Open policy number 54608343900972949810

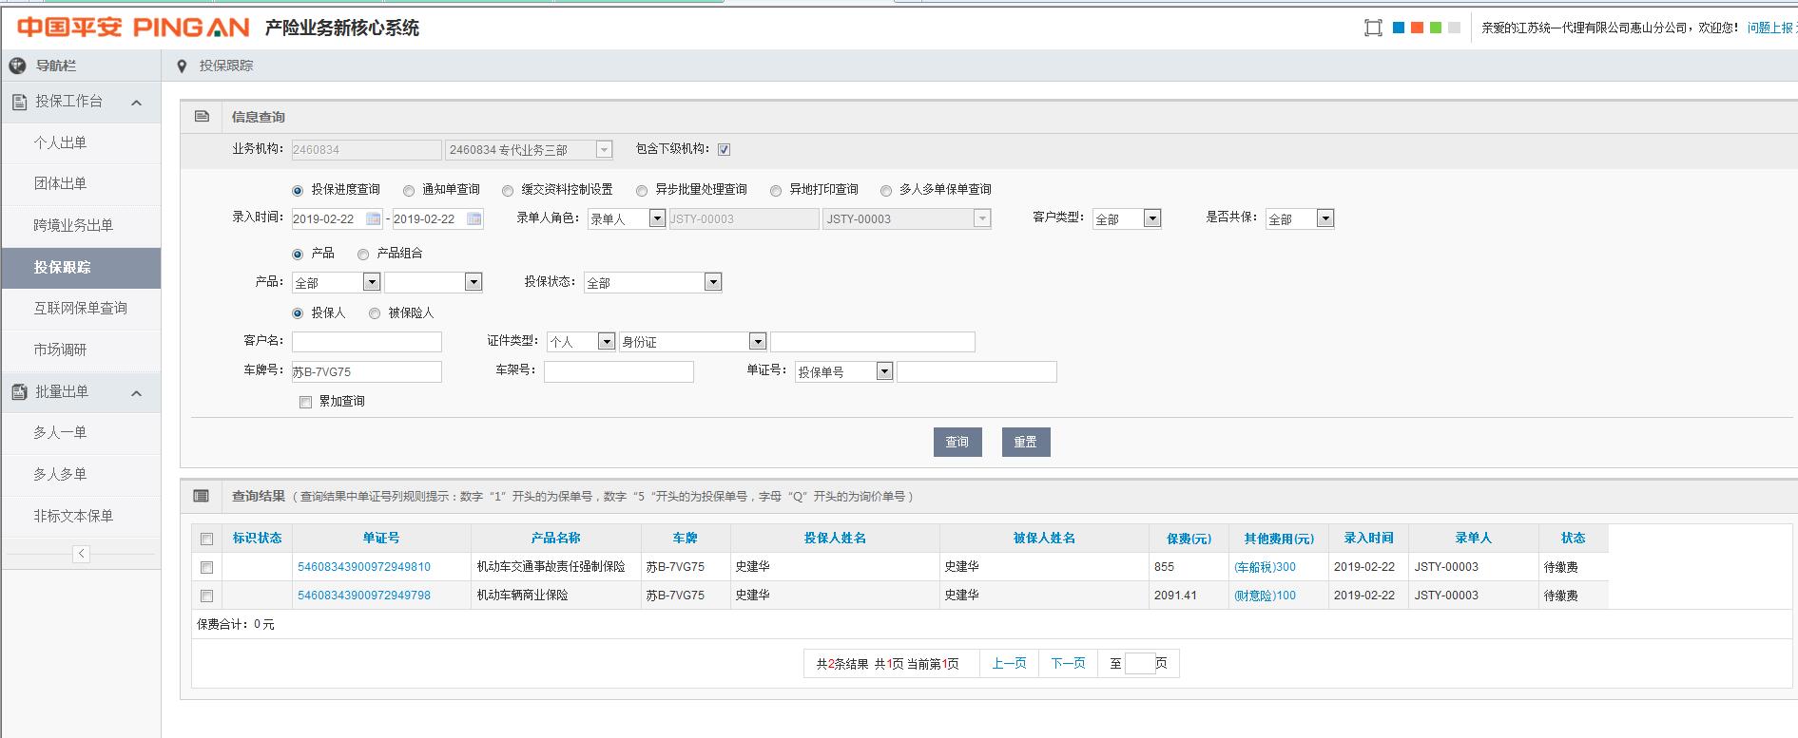[364, 567]
